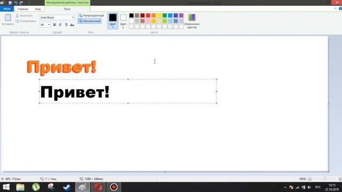
Task: Click inside the black Привет! text box
Action: 128,91
